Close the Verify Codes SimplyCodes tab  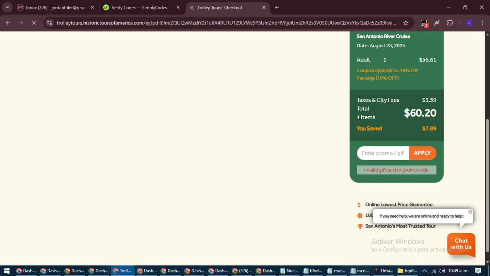(178, 7)
